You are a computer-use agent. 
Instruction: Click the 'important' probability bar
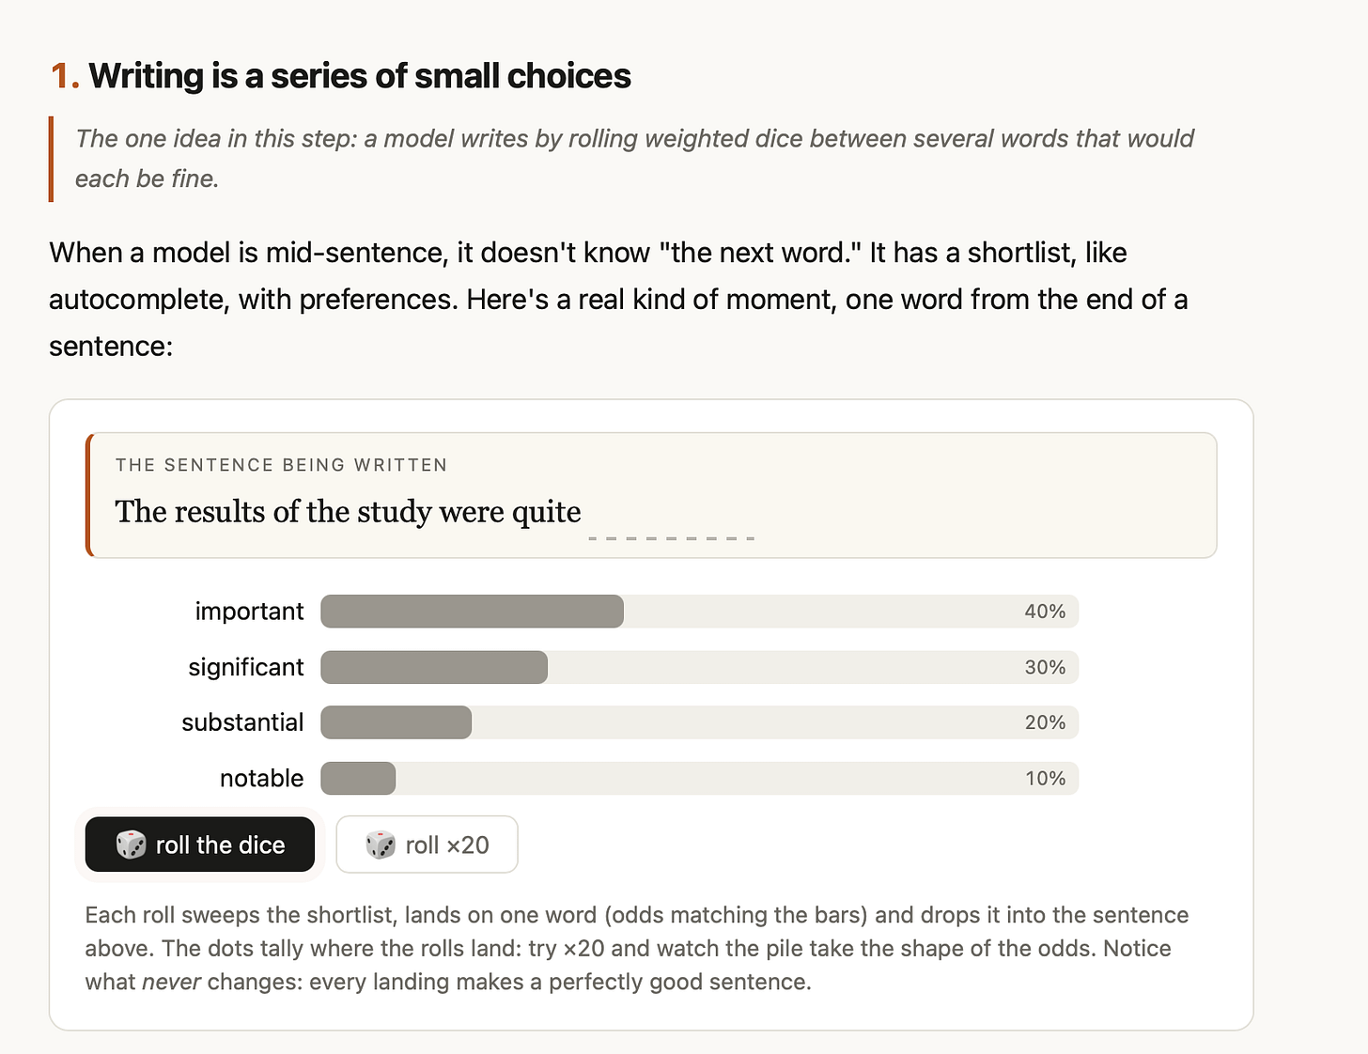click(x=699, y=612)
